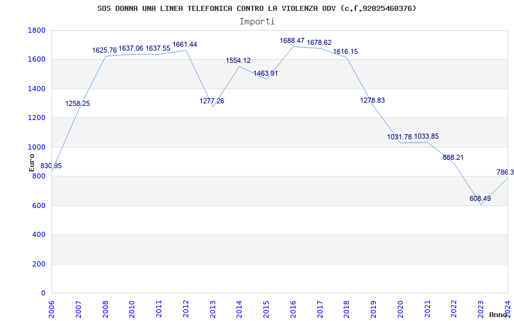The height and width of the screenshot is (321, 514).
Task: Select the 830.95 data label for 2006
Action: (x=51, y=166)
